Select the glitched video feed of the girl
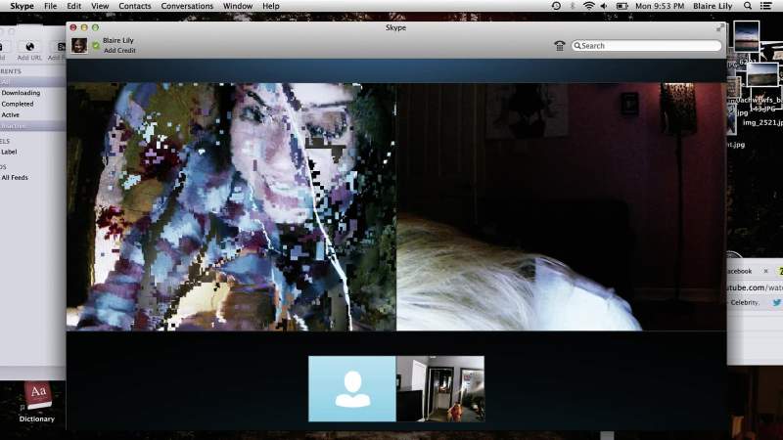The width and height of the screenshot is (783, 440). coord(231,206)
